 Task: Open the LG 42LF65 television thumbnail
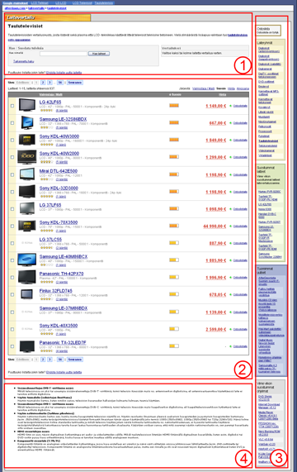click(x=27, y=105)
